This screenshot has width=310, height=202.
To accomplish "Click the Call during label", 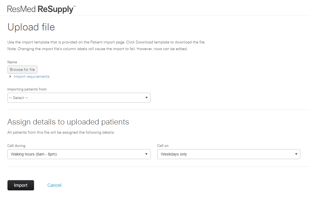I will tap(16, 146).
